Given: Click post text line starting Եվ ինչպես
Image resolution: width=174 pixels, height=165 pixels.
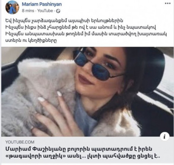Looking at the screenshot, I should 64,20.
